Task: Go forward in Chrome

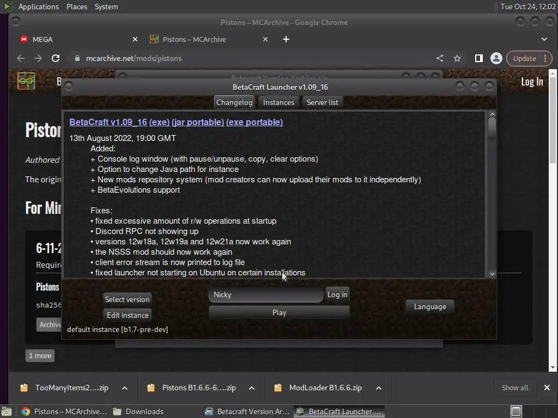Action: click(x=38, y=58)
